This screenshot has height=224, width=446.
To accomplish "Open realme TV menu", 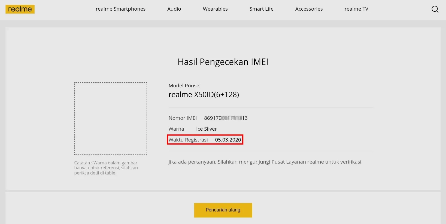I will point(356,9).
